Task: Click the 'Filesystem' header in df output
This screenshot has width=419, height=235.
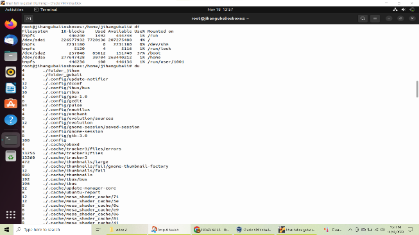Action: pos(35,31)
